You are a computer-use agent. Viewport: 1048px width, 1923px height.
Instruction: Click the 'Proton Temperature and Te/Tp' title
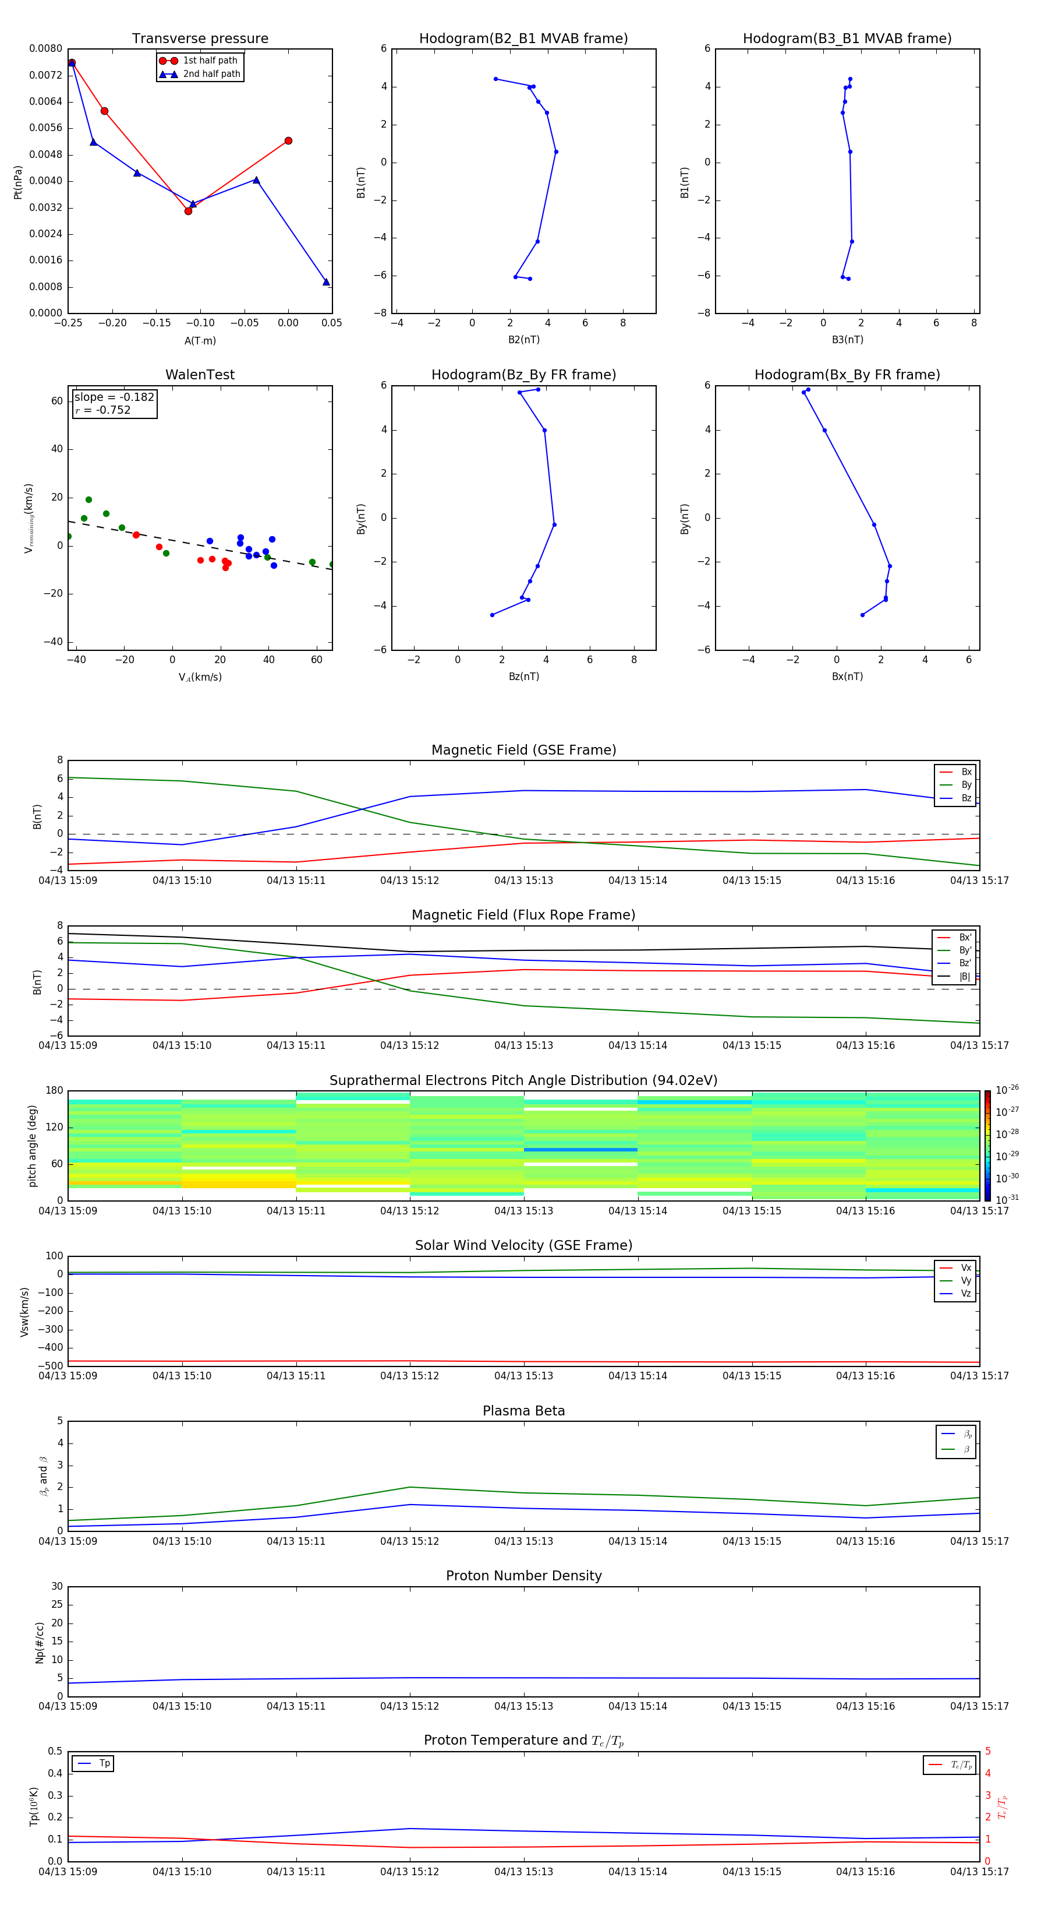(523, 1741)
